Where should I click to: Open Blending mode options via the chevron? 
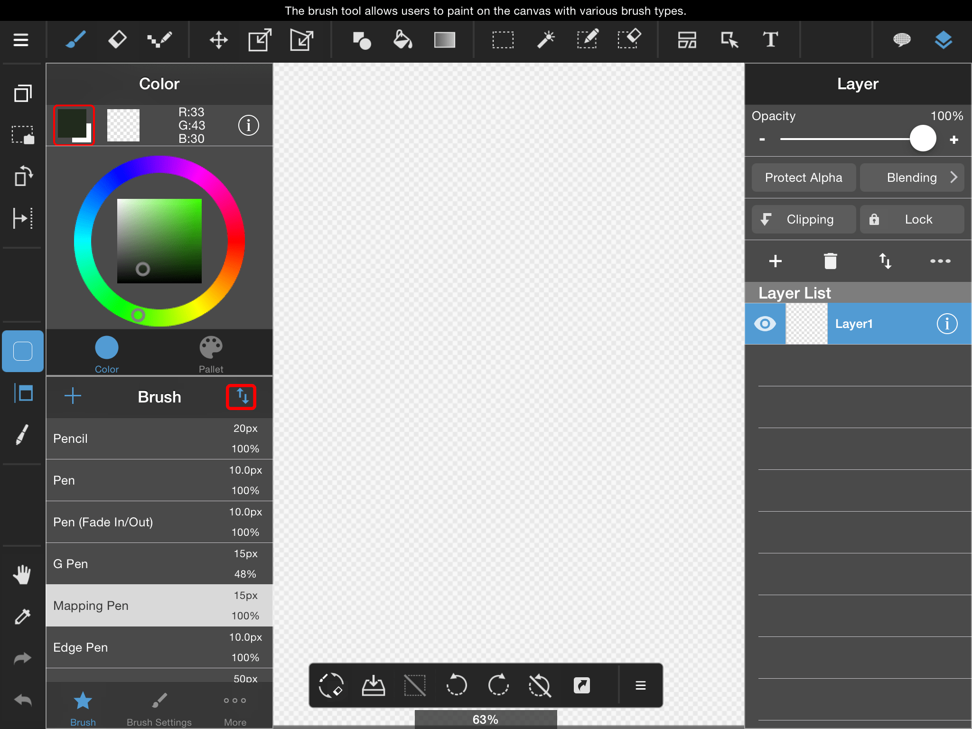[954, 177]
